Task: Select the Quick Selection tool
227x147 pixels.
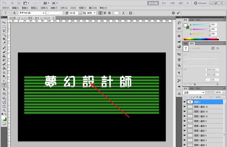Action: tap(4, 35)
